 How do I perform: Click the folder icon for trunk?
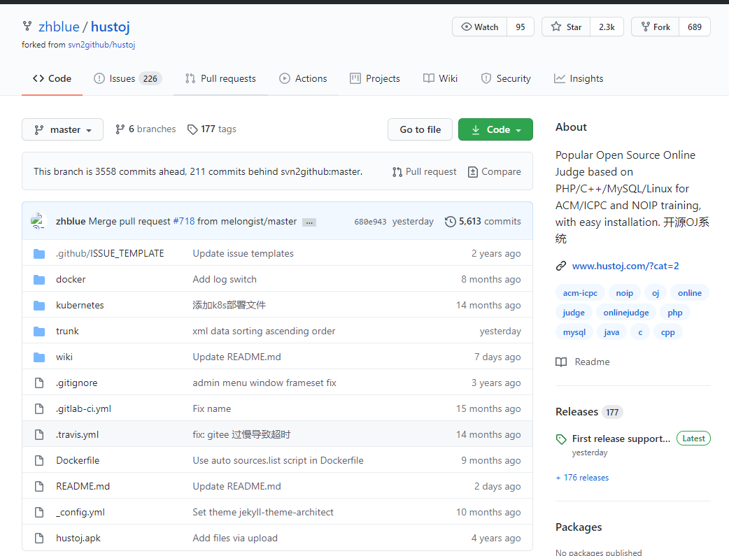click(39, 331)
